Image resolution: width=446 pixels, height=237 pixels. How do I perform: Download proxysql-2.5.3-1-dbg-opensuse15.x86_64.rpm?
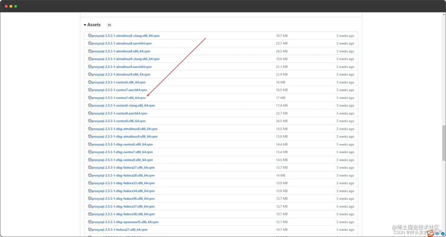(x=125, y=222)
